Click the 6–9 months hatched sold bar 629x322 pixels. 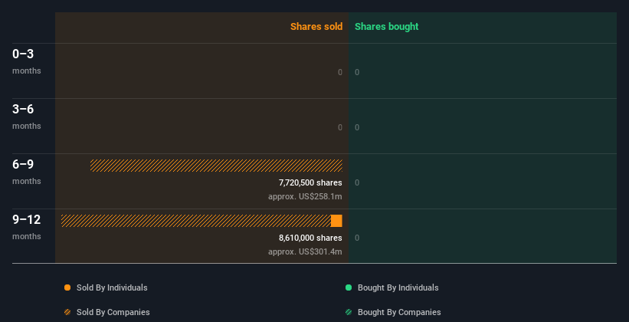(x=216, y=166)
